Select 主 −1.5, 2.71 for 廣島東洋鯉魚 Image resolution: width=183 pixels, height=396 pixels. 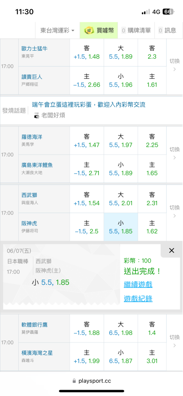click(87, 169)
